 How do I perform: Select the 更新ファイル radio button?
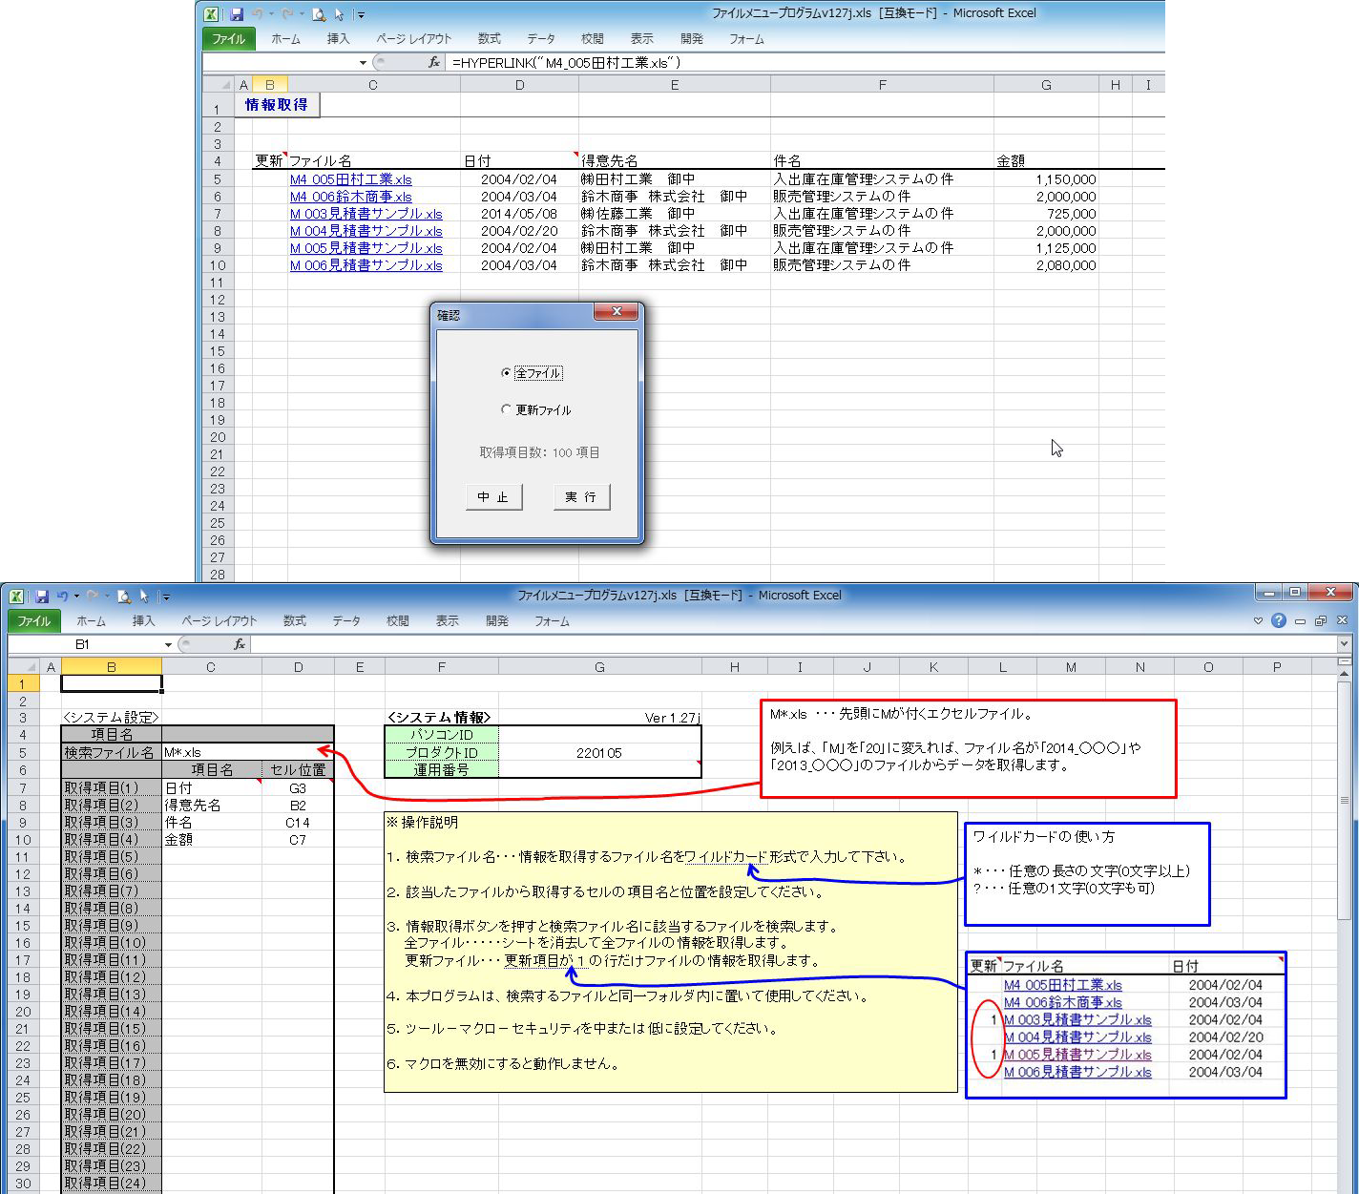pyautogui.click(x=507, y=409)
